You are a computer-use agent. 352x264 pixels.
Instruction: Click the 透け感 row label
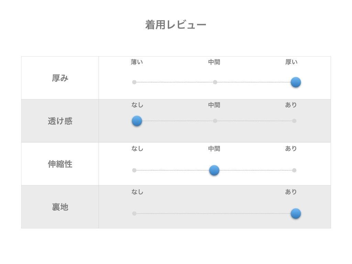60,121
